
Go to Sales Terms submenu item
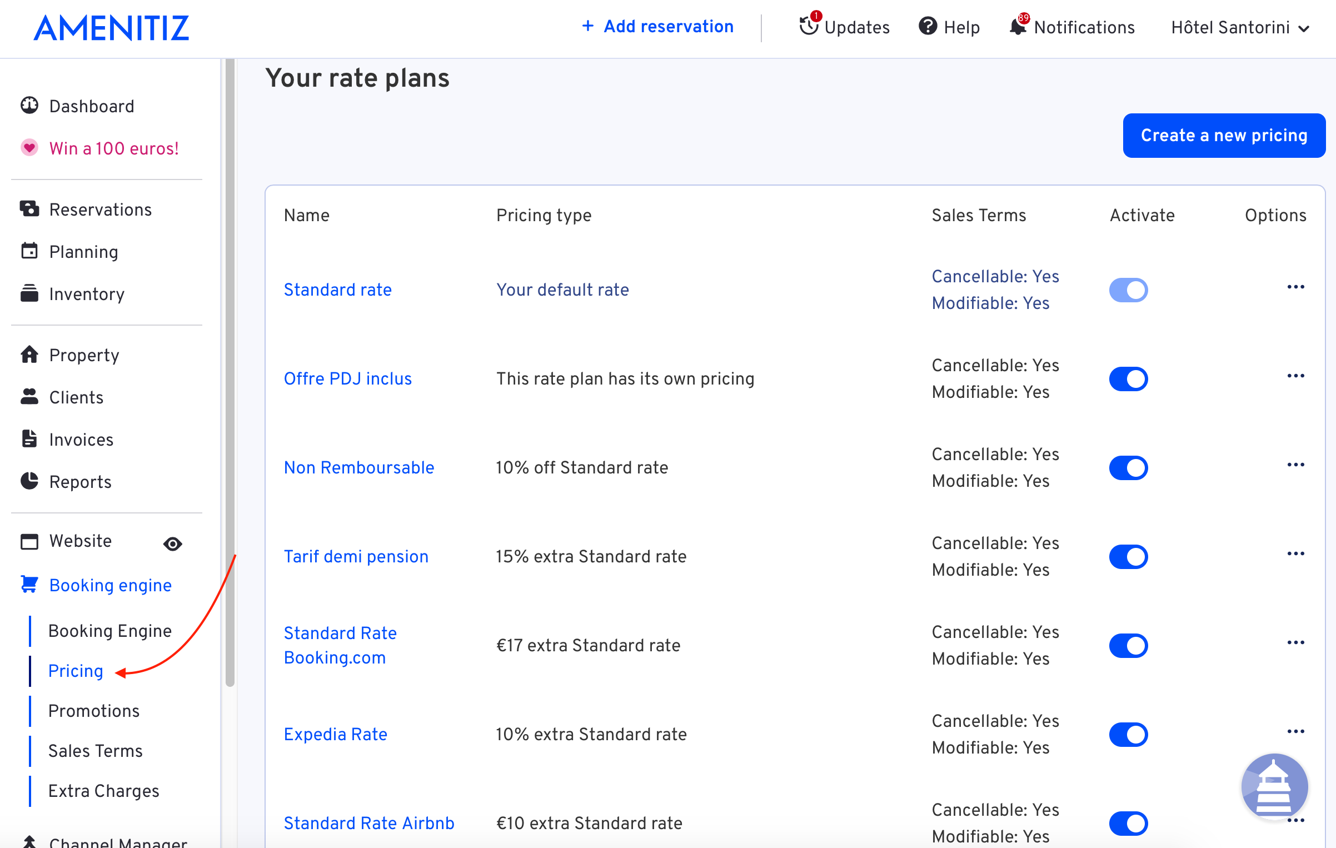(96, 751)
